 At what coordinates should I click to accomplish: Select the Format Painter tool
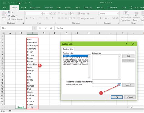15,19
